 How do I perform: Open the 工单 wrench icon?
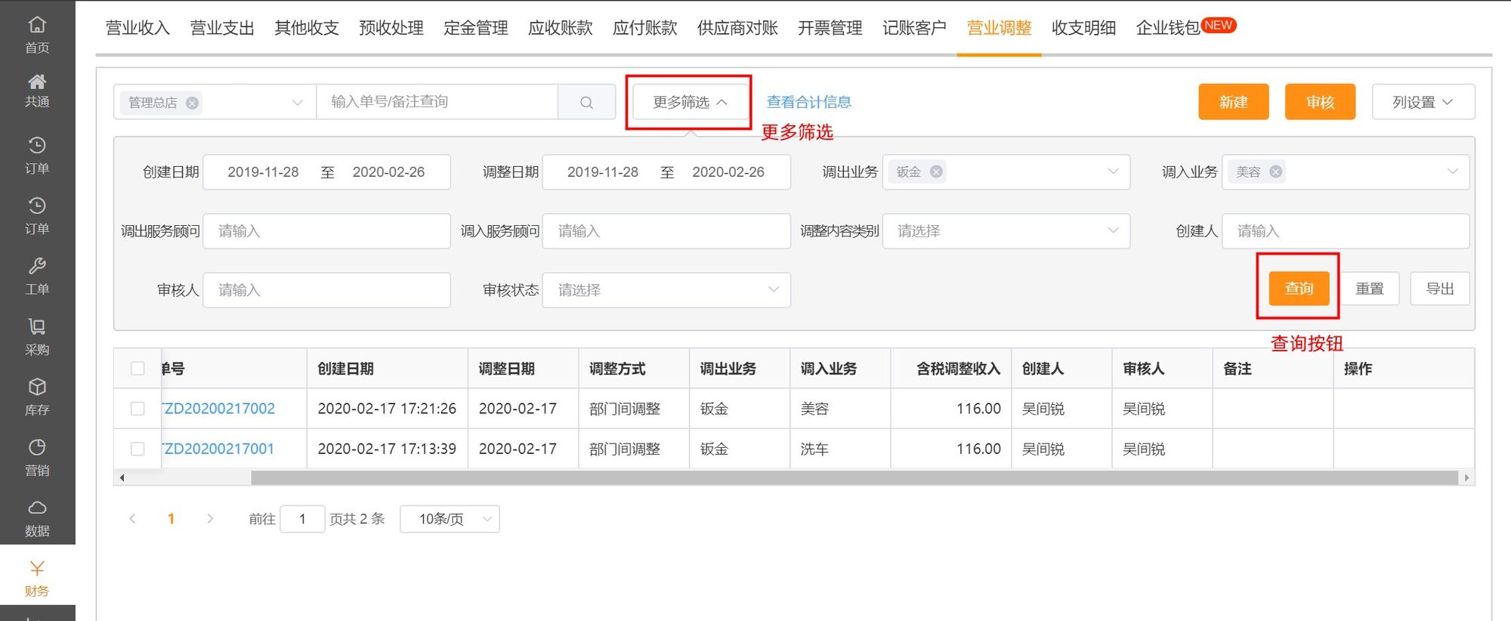pyautogui.click(x=37, y=277)
